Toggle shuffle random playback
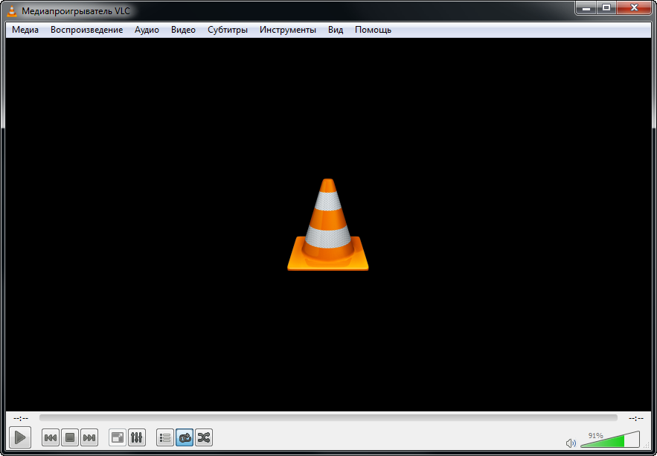This screenshot has height=456, width=657. click(204, 437)
